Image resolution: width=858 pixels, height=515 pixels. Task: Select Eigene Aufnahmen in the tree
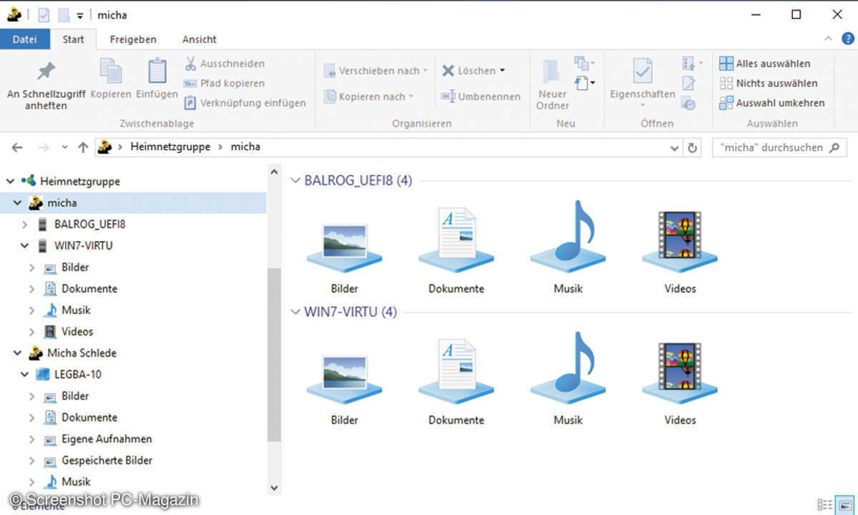(107, 439)
